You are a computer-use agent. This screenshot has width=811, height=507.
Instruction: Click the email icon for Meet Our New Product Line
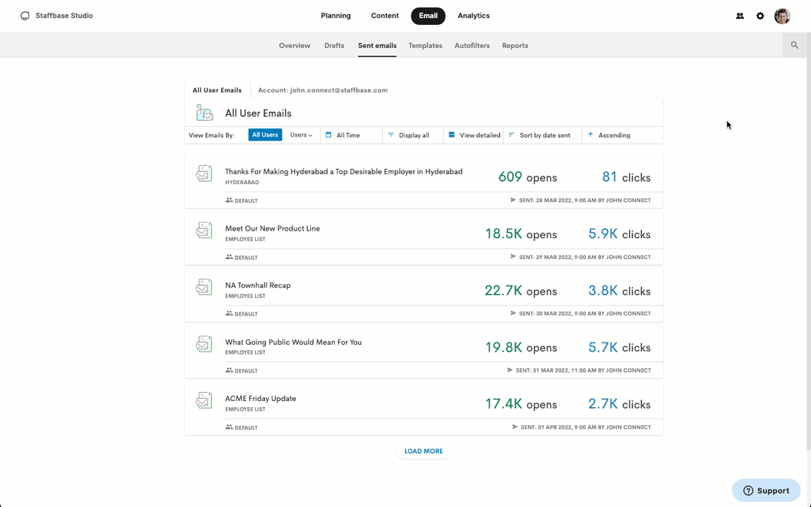204,231
